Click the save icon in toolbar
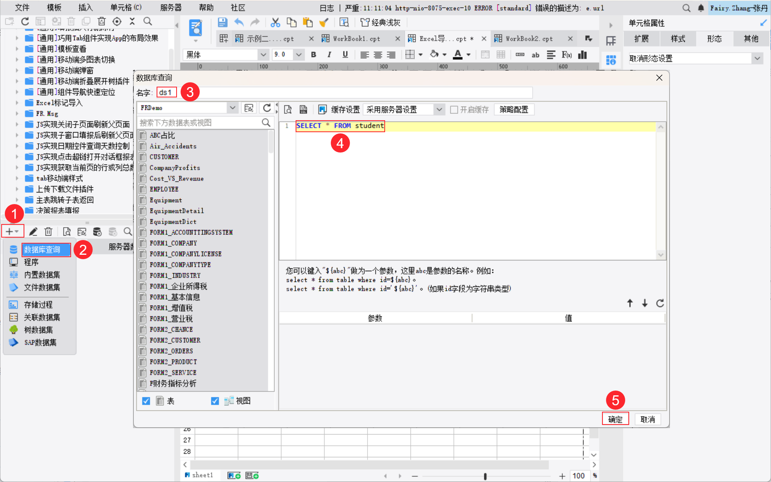Viewport: 771px width, 482px height. [x=223, y=22]
